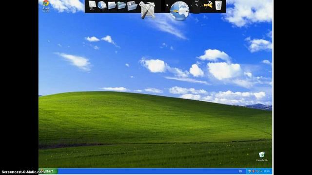
Task: Click the third system tray icon
Action: (257, 171)
